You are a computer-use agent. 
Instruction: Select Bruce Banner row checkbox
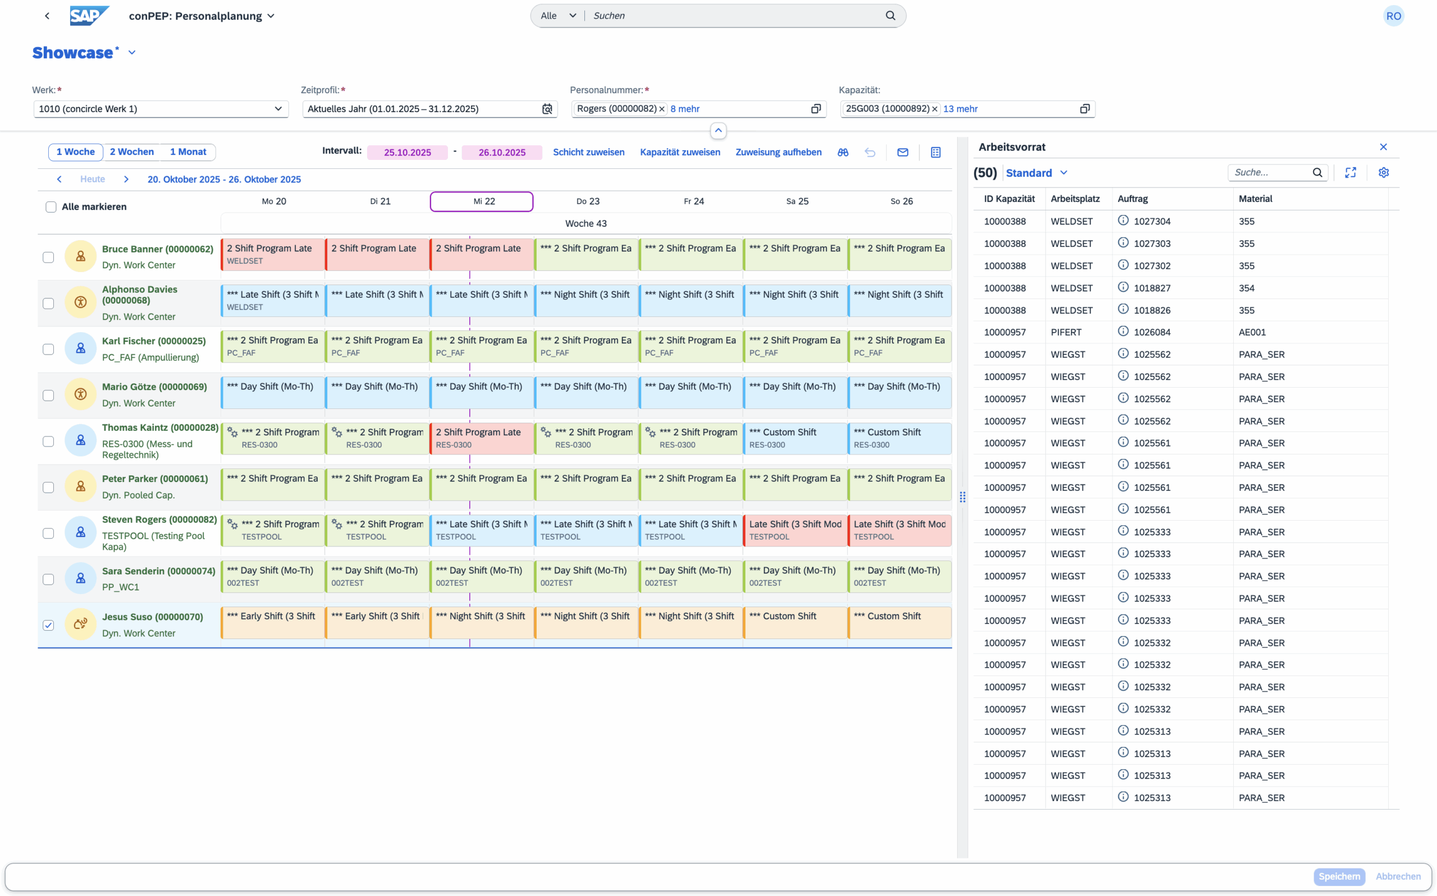(x=49, y=257)
